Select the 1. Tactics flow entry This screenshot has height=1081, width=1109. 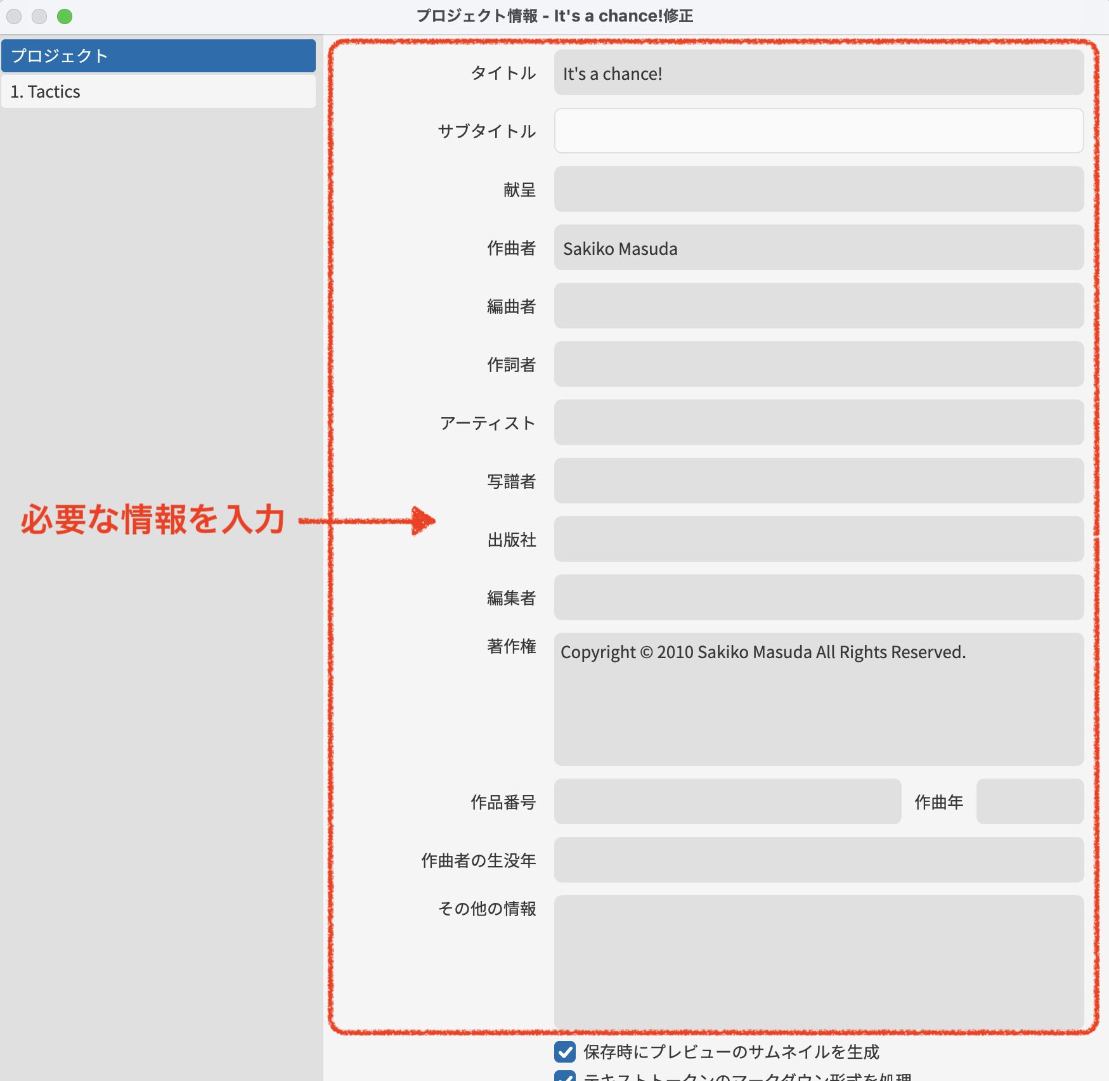[x=158, y=92]
